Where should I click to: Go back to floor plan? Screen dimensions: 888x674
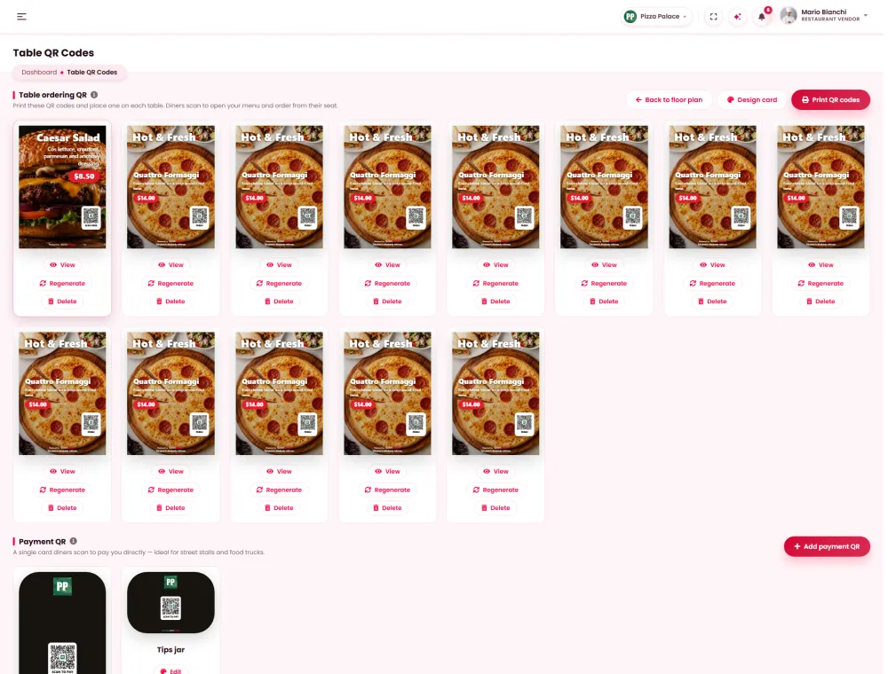[669, 99]
